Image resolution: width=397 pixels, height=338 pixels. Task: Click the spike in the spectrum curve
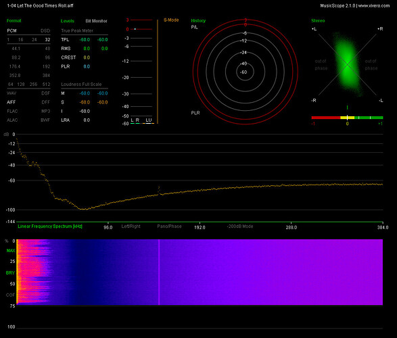click(x=159, y=190)
